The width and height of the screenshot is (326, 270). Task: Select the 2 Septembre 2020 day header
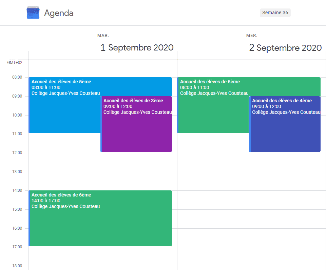click(285, 48)
